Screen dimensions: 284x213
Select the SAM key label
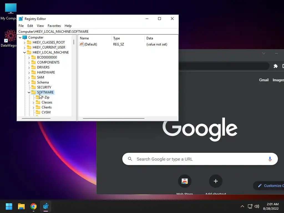point(40,77)
